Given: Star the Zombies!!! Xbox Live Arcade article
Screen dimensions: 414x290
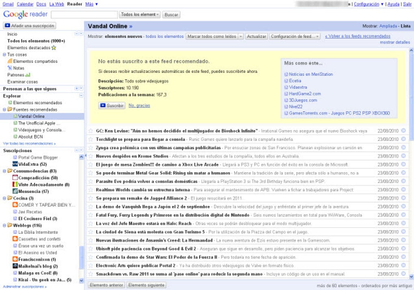Looking at the screenshot, I should click(x=91, y=164).
